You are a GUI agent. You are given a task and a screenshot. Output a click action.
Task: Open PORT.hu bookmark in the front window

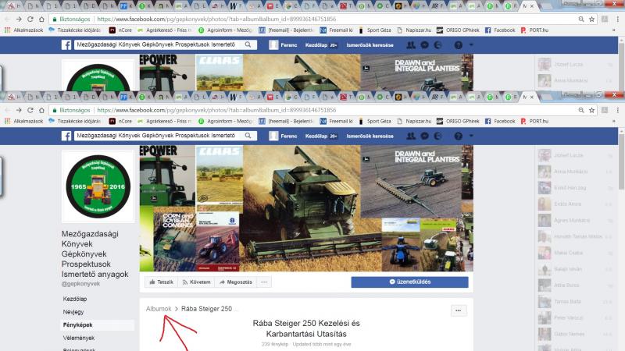pos(534,122)
